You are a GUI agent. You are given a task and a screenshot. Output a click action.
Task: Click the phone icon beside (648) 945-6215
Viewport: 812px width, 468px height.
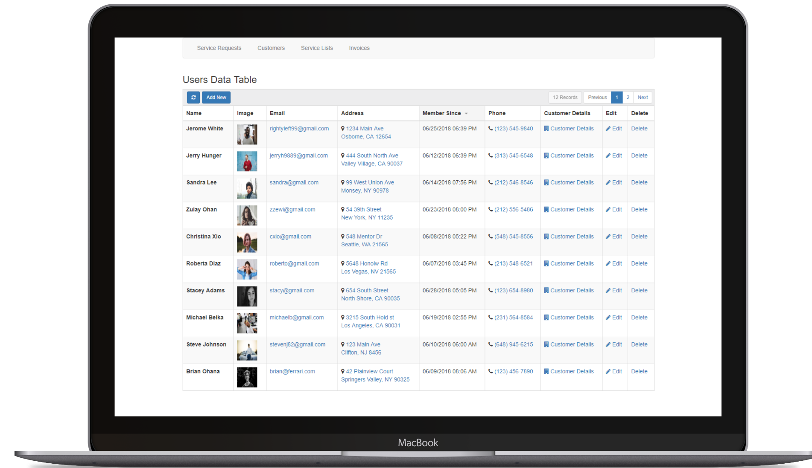[490, 344]
